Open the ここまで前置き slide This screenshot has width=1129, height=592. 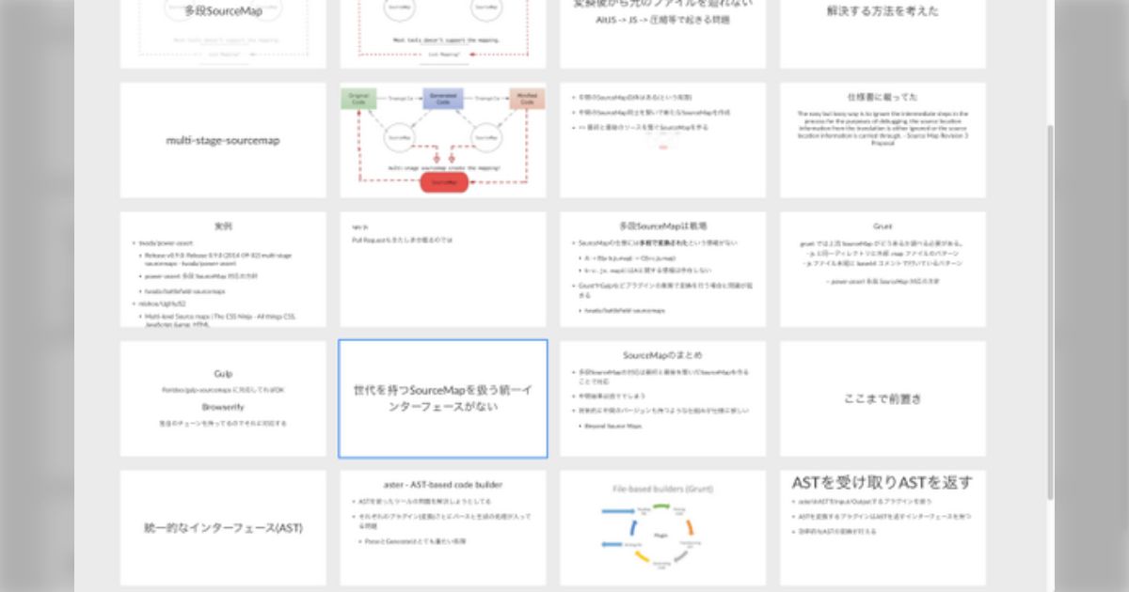point(883,398)
